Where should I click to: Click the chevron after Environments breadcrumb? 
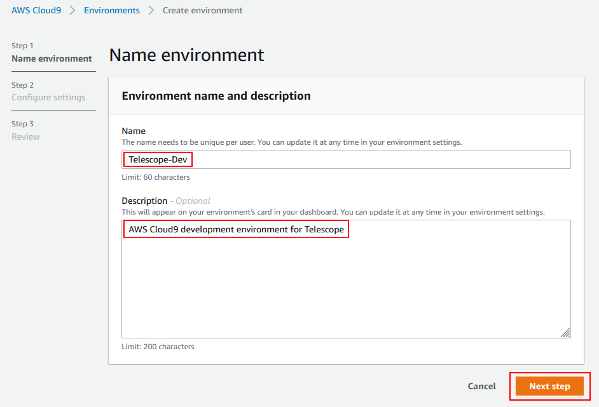pos(151,10)
